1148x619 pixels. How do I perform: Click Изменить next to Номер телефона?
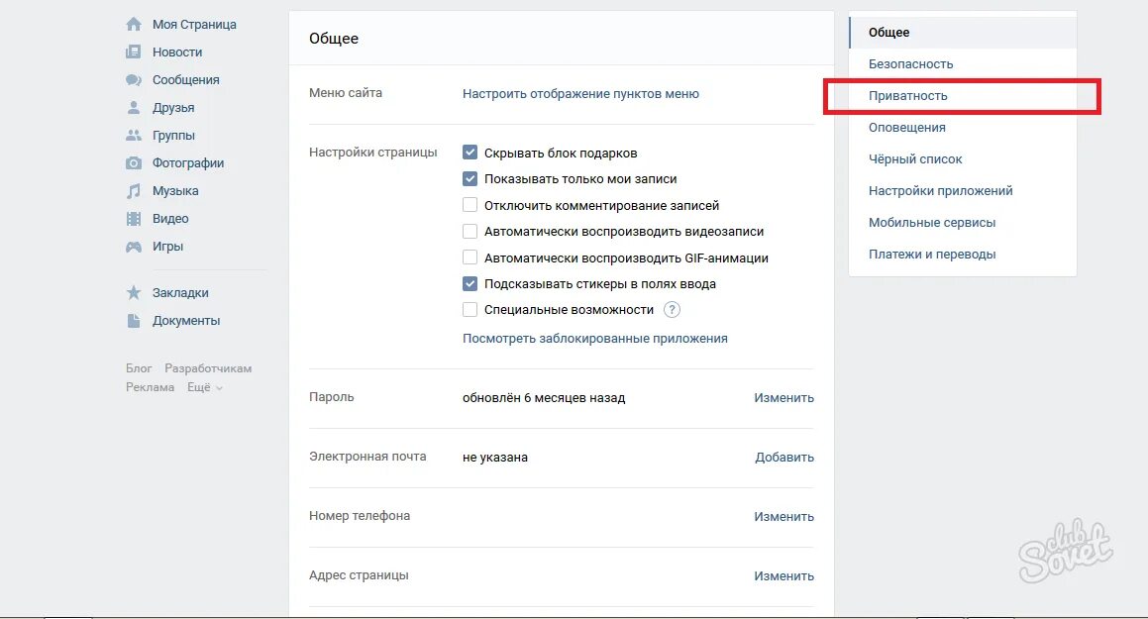784,516
